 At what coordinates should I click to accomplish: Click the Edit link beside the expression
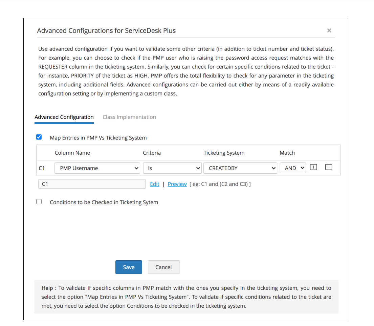(155, 184)
